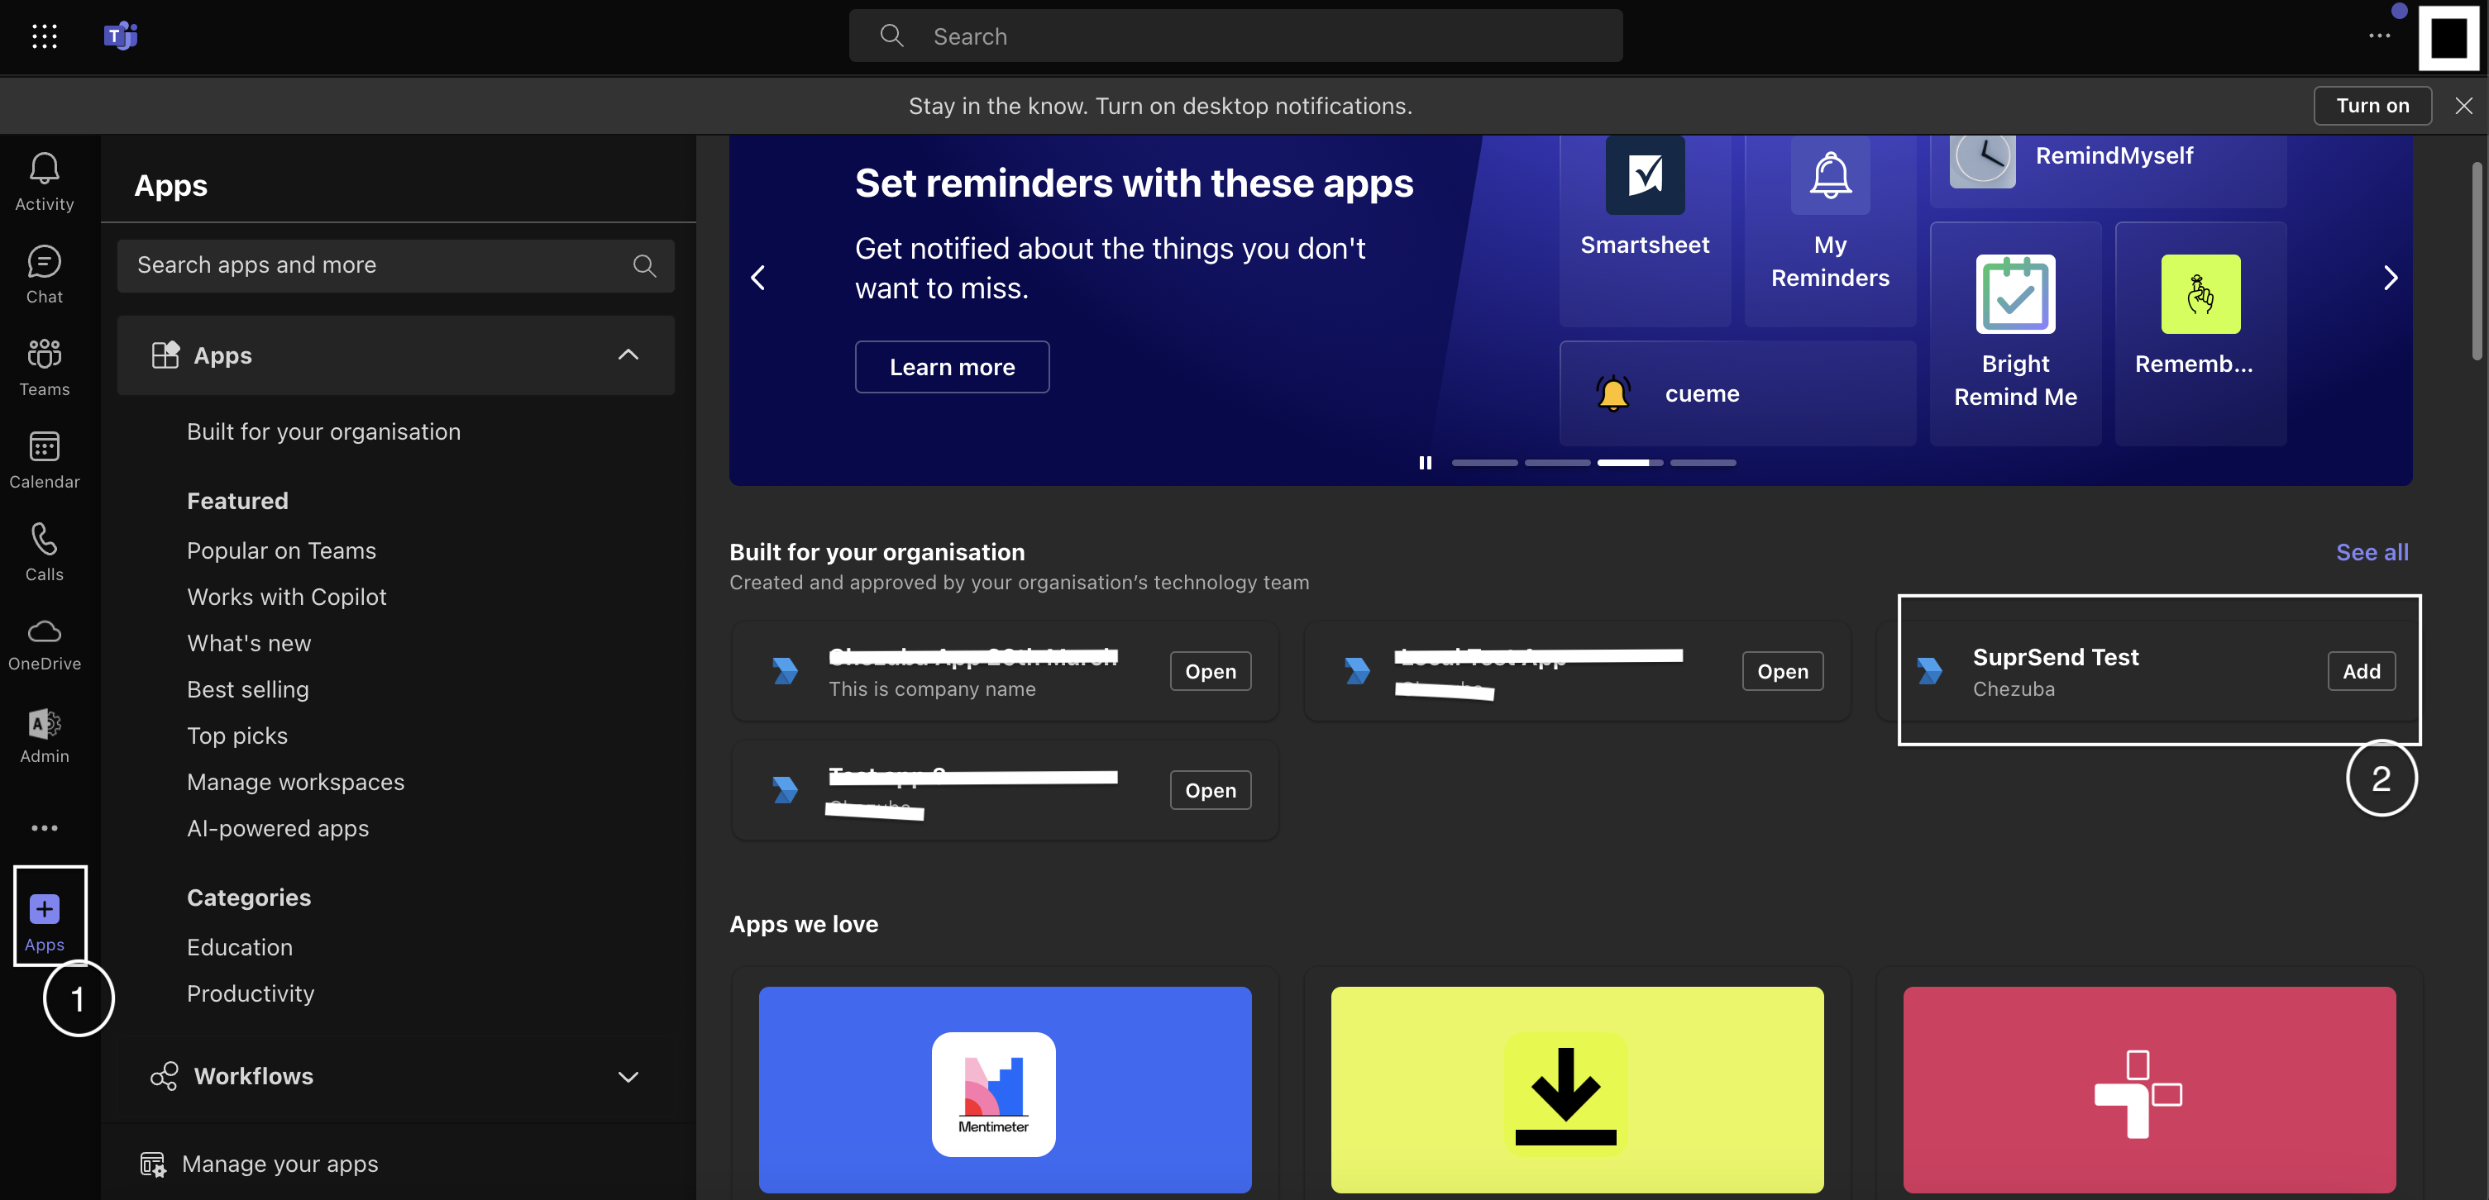Click Open on the second organisation app
The image size is (2489, 1200).
(x=1782, y=671)
